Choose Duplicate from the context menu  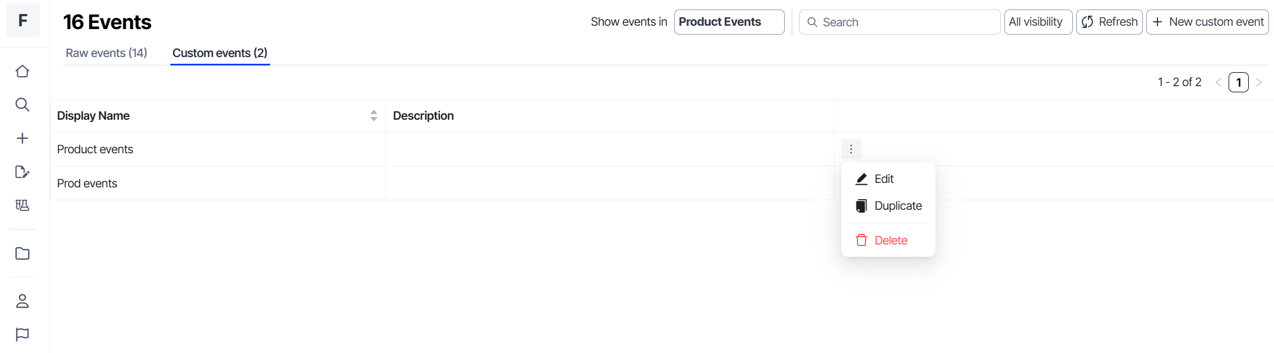click(x=888, y=206)
